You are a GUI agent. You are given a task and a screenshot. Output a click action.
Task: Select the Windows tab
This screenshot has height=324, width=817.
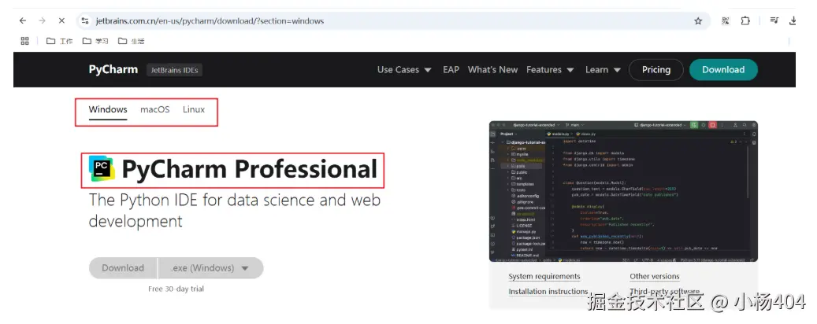click(108, 110)
